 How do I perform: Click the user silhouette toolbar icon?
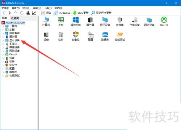coord(28,13)
